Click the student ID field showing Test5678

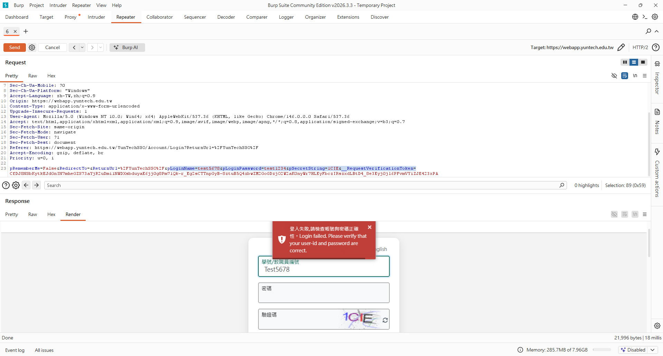pyautogui.click(x=324, y=266)
